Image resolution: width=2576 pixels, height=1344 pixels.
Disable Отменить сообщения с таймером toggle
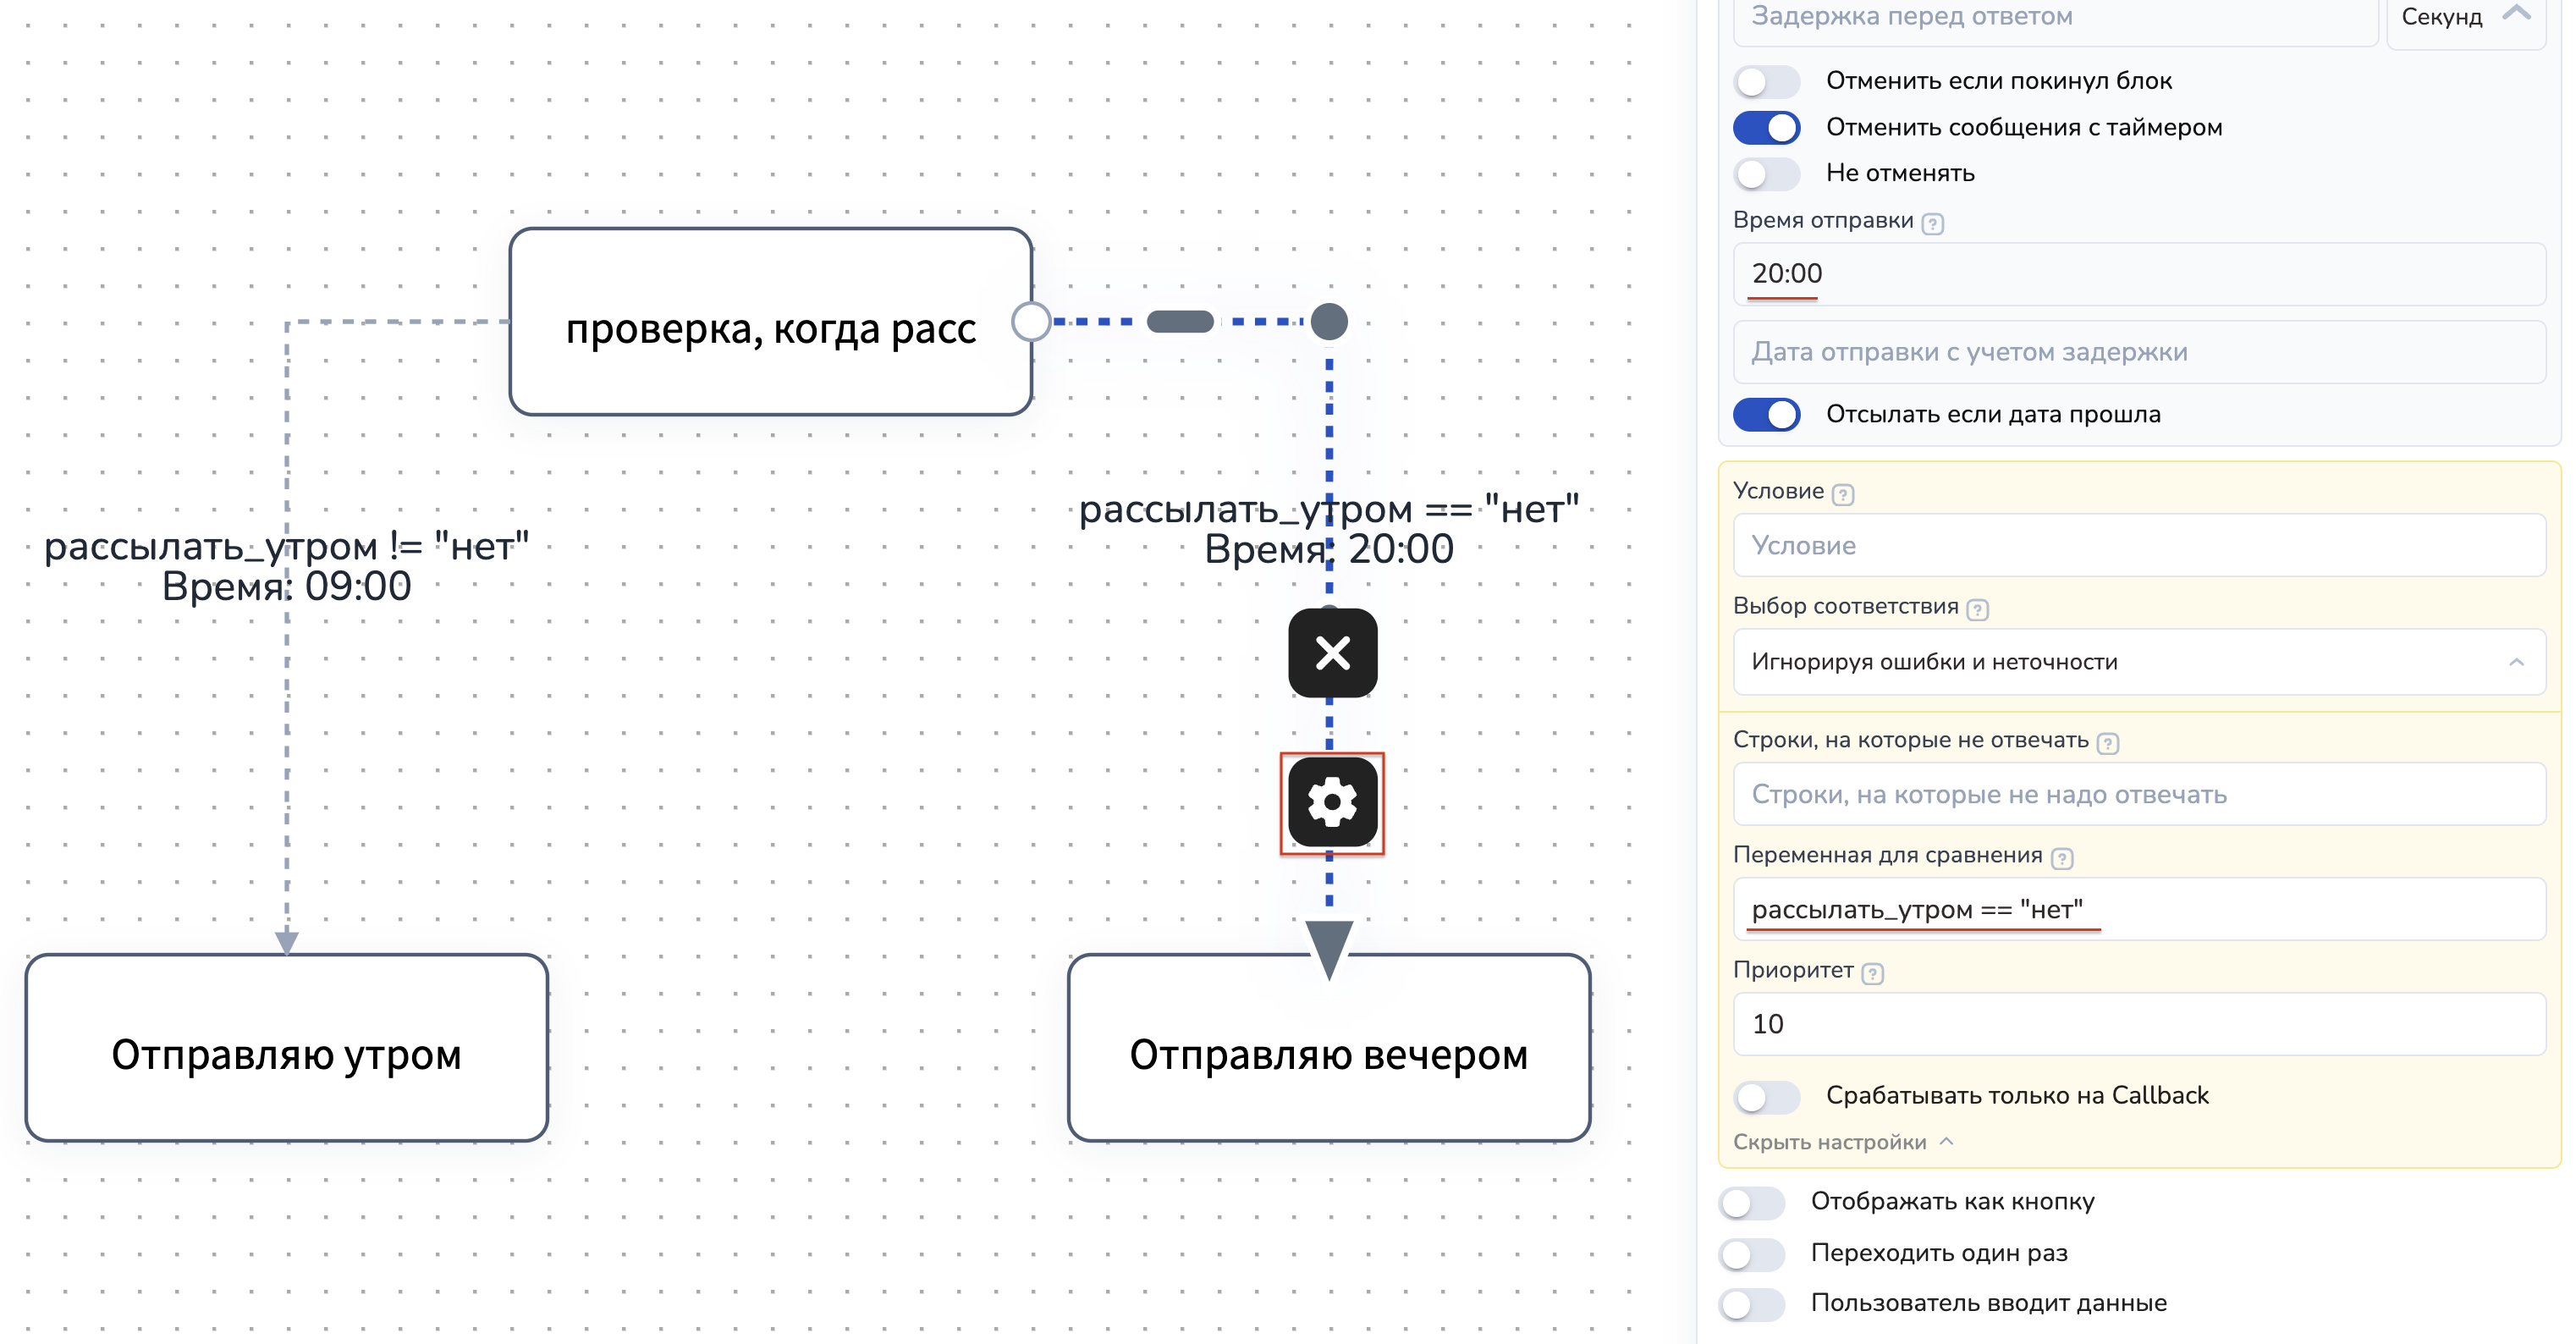pos(1766,127)
